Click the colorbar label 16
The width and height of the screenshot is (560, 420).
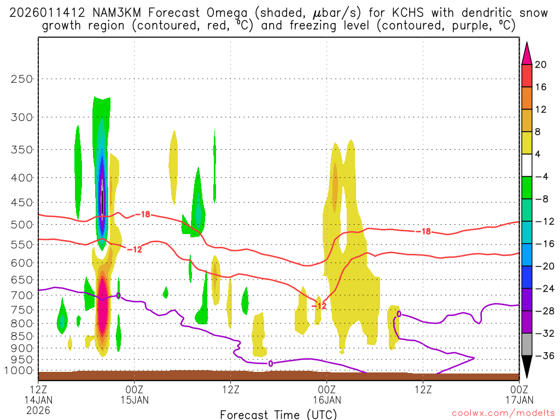click(x=541, y=87)
